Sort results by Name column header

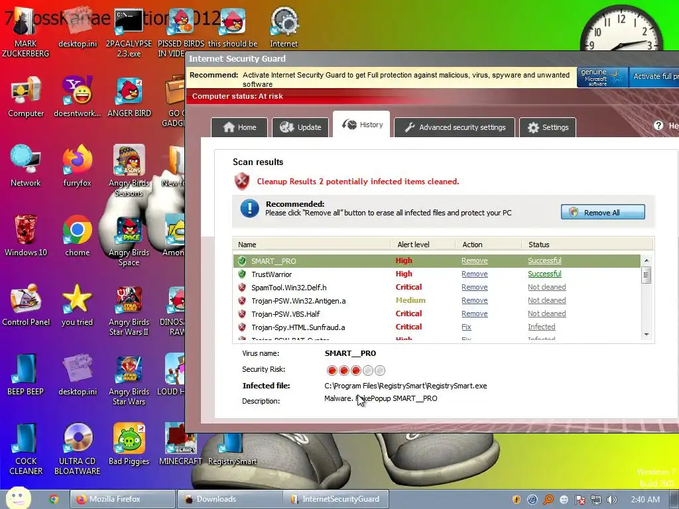point(312,245)
